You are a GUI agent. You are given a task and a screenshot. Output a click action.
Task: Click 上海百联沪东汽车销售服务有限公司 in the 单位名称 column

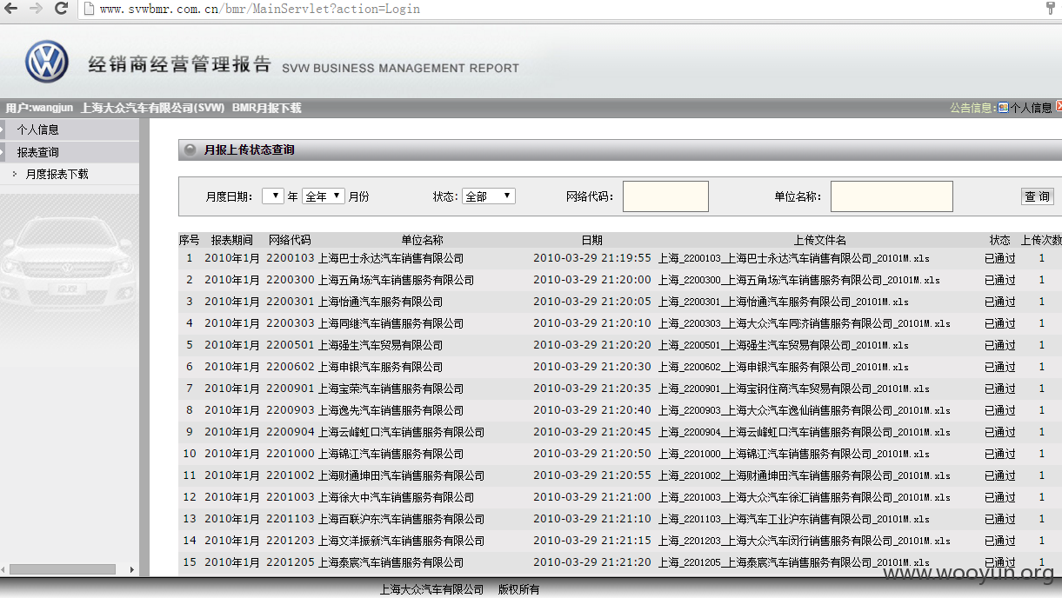click(x=401, y=519)
